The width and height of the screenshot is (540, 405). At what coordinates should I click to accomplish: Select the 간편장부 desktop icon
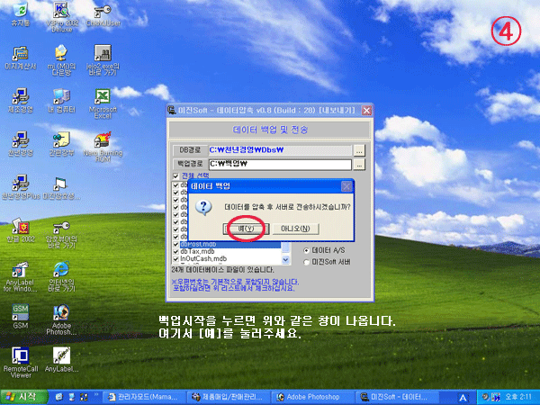pyautogui.click(x=61, y=144)
